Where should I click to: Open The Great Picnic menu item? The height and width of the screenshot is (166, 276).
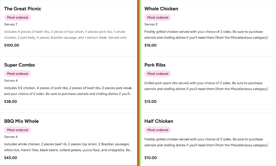click(x=23, y=9)
